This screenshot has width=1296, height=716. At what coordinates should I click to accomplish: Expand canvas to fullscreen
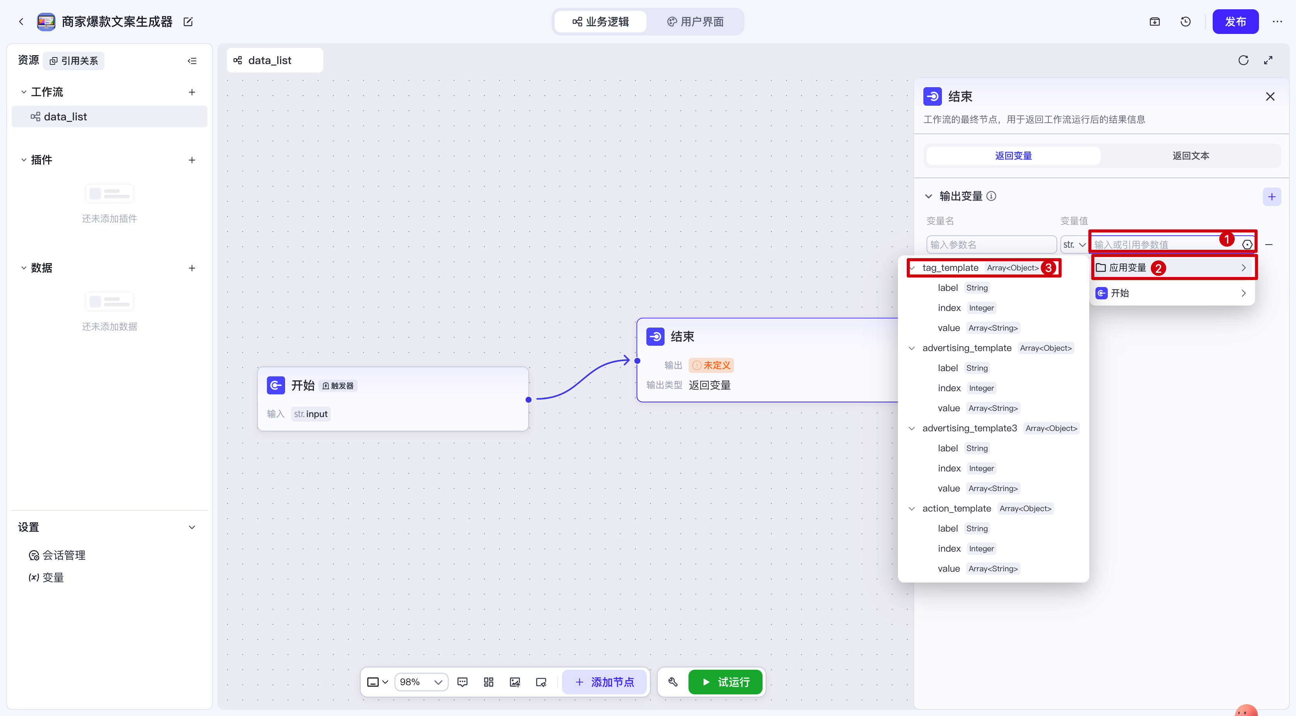(1268, 61)
